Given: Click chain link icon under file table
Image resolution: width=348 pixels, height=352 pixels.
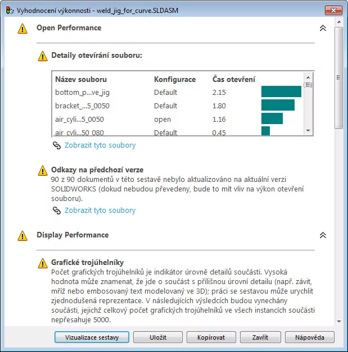Looking at the screenshot, I should pyautogui.click(x=56, y=145).
